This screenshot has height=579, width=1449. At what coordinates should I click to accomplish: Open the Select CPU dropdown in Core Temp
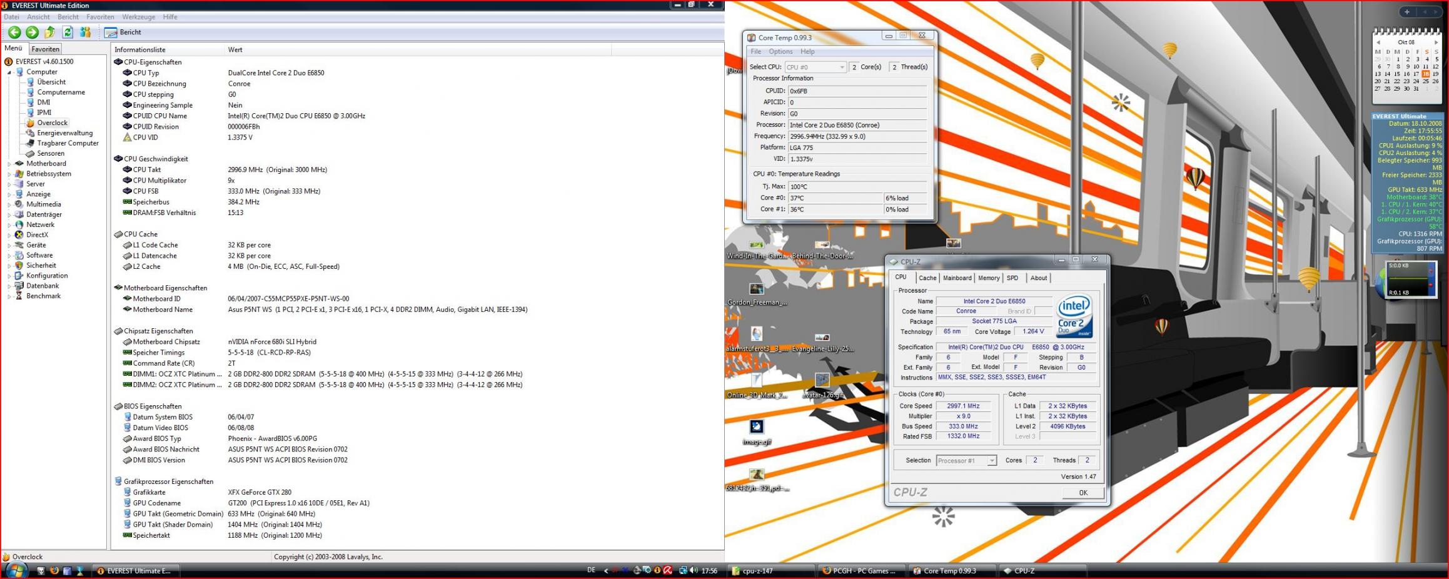[815, 67]
